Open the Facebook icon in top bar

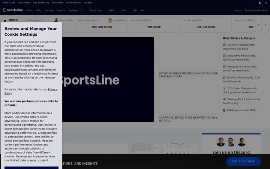click(x=260, y=3)
